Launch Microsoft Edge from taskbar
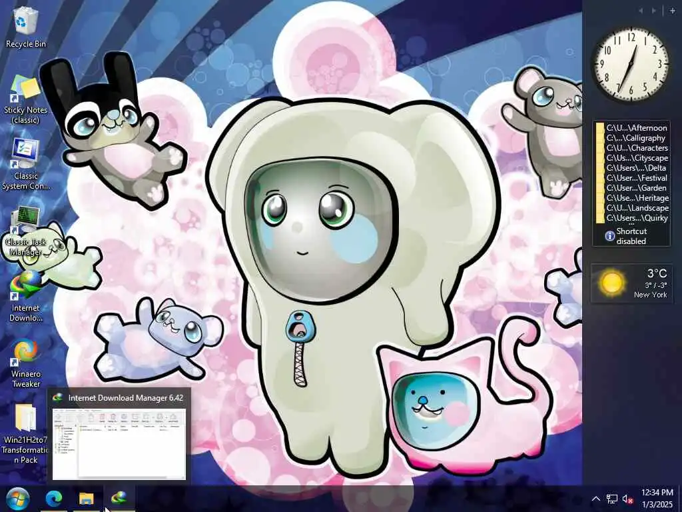Image resolution: width=682 pixels, height=512 pixels. coord(54,499)
